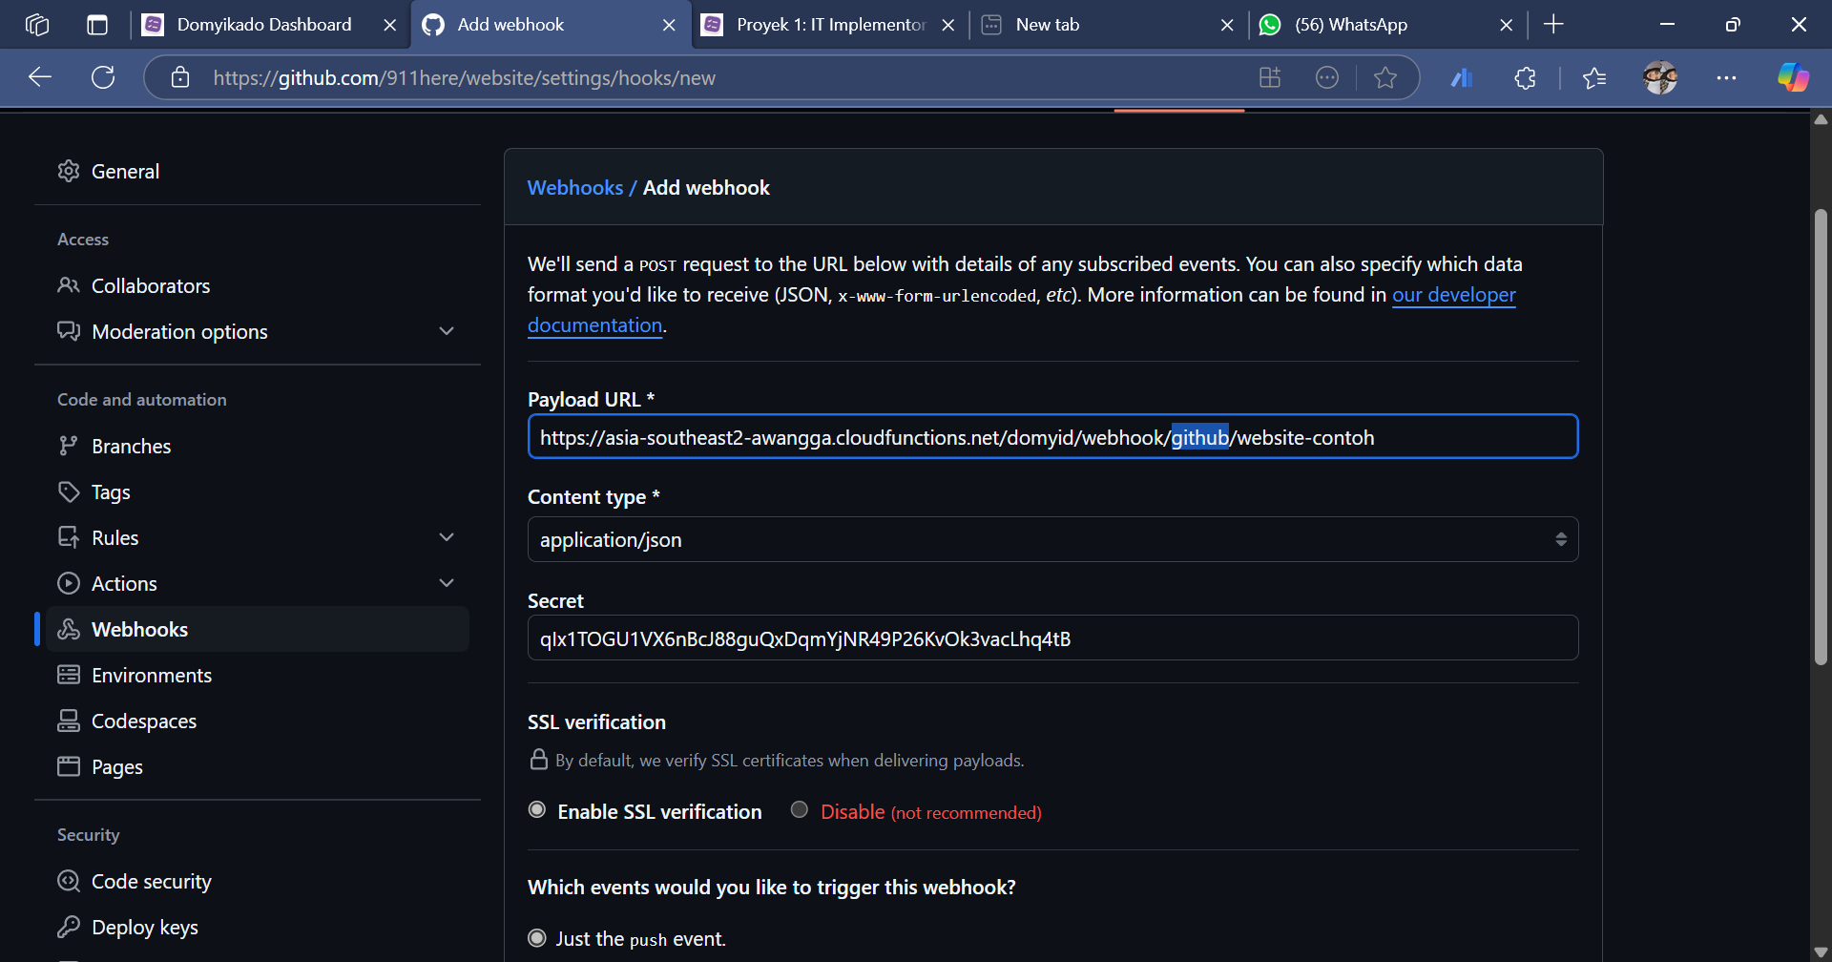Screen dimensions: 1832x962
Task: Select Just the push event radio
Action: [x=537, y=937]
